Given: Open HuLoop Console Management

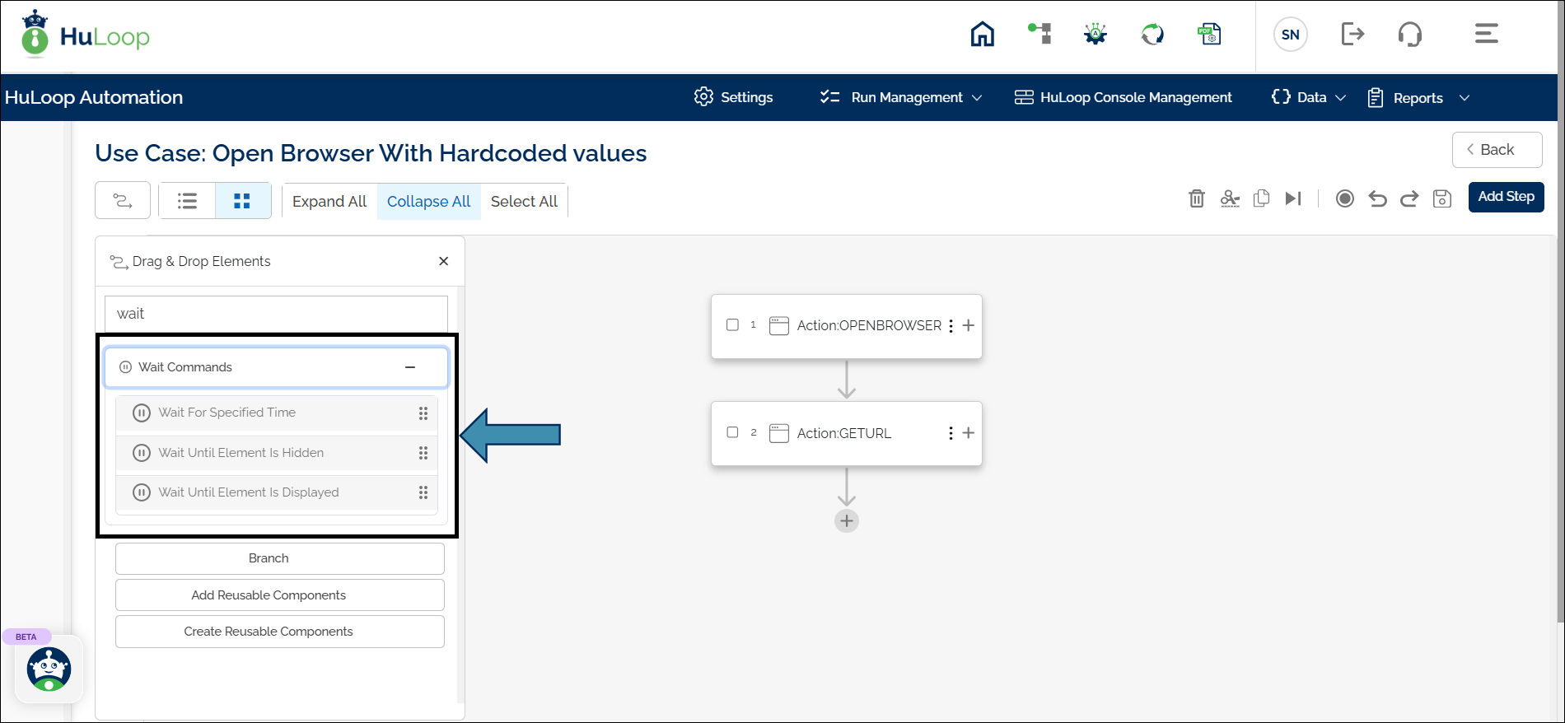Looking at the screenshot, I should click(1124, 97).
